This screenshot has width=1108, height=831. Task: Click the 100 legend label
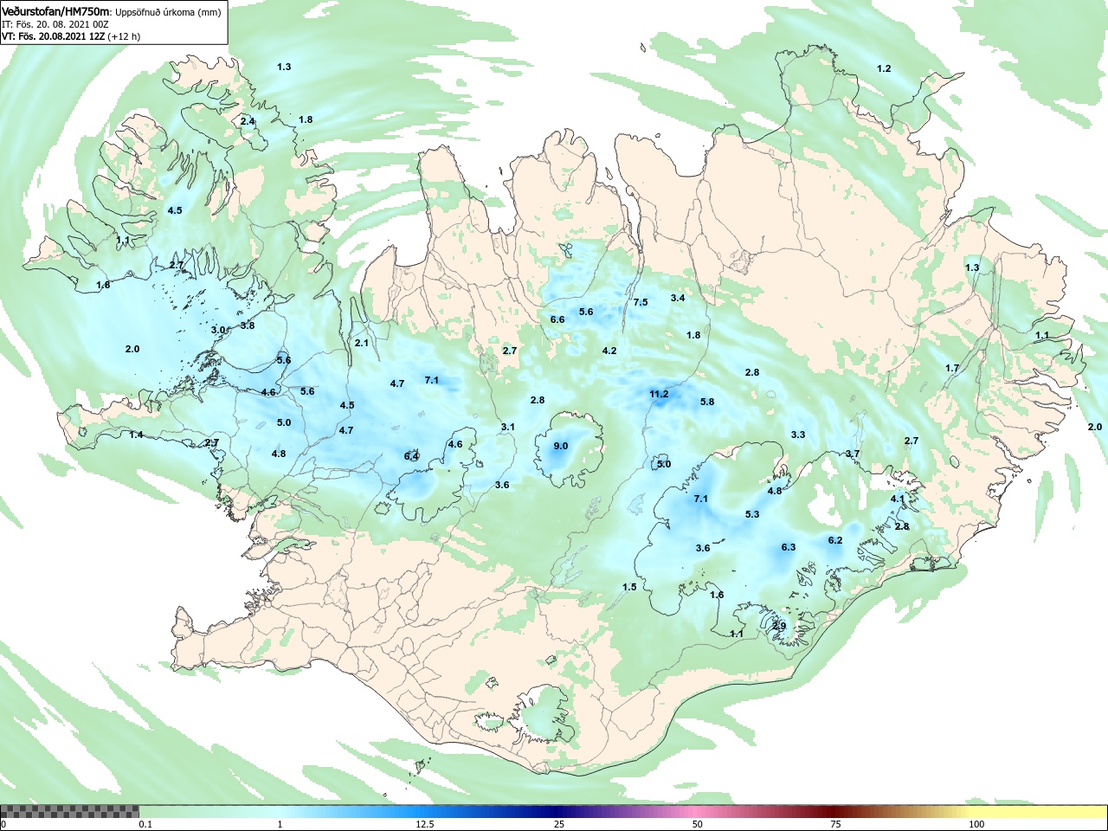tap(976, 824)
